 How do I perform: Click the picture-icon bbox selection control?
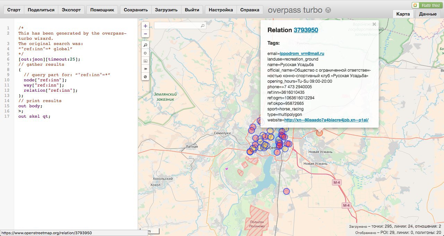[x=145, y=61]
